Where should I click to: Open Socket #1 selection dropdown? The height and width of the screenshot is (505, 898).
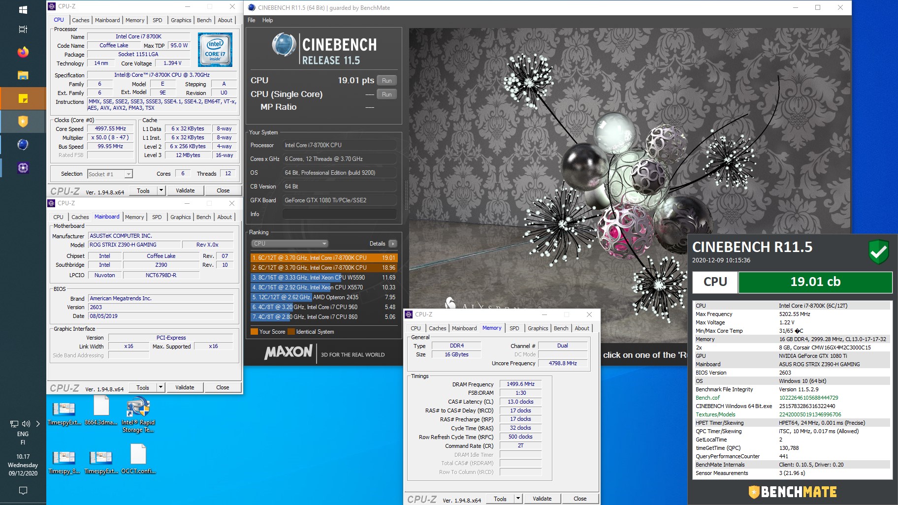tap(110, 174)
